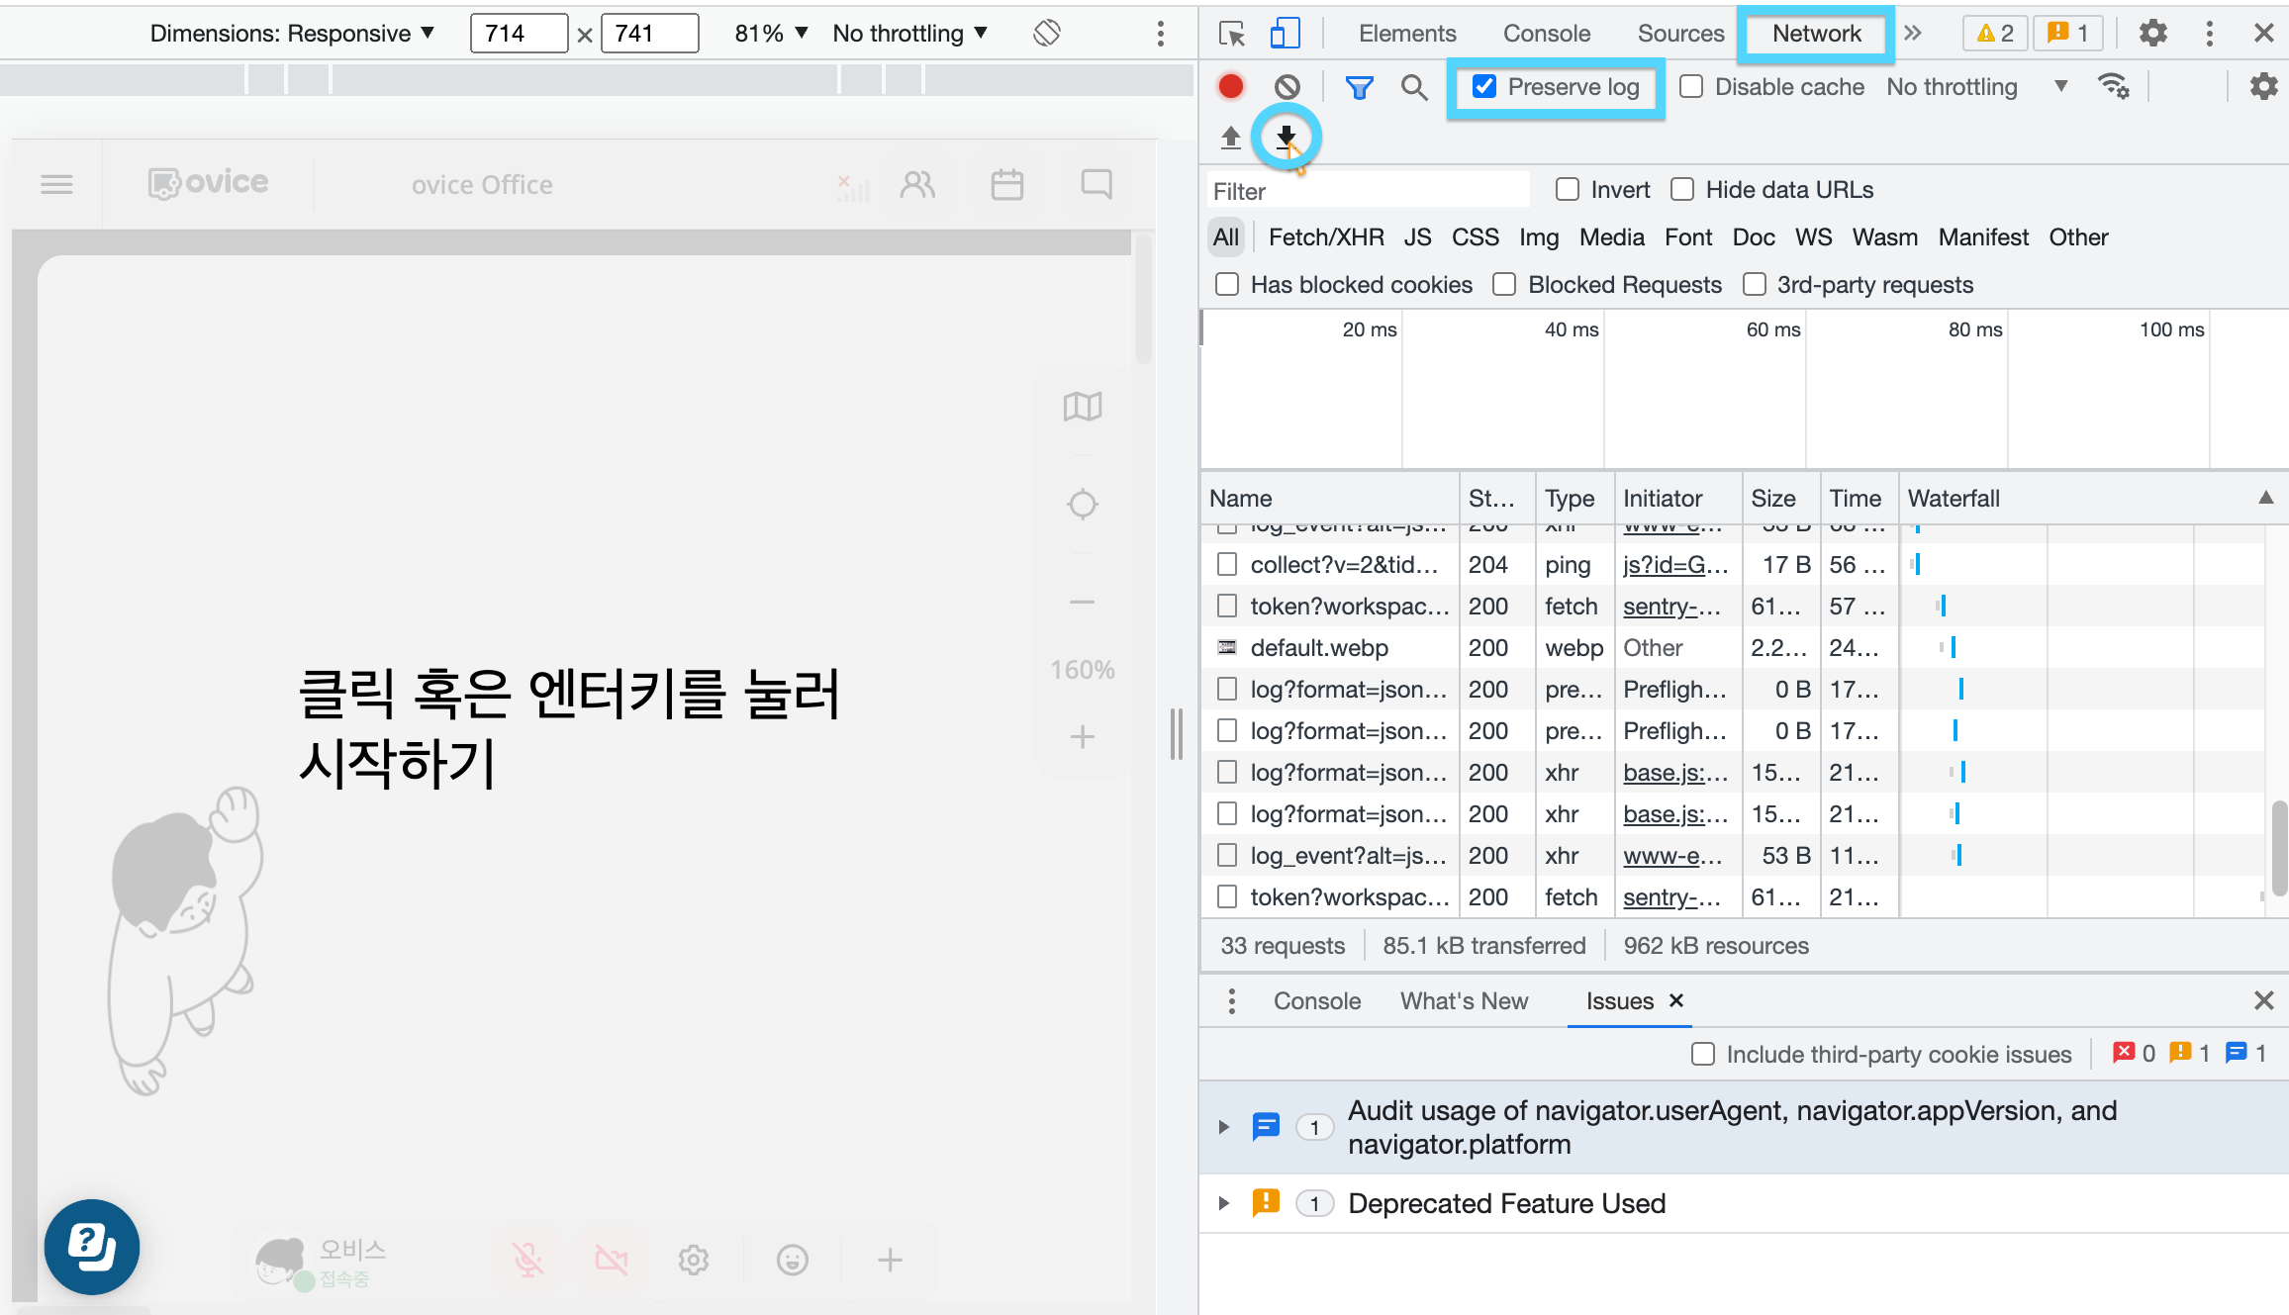Open the ovice help chat bubble
This screenshot has height=1315, width=2289.
coord(91,1247)
